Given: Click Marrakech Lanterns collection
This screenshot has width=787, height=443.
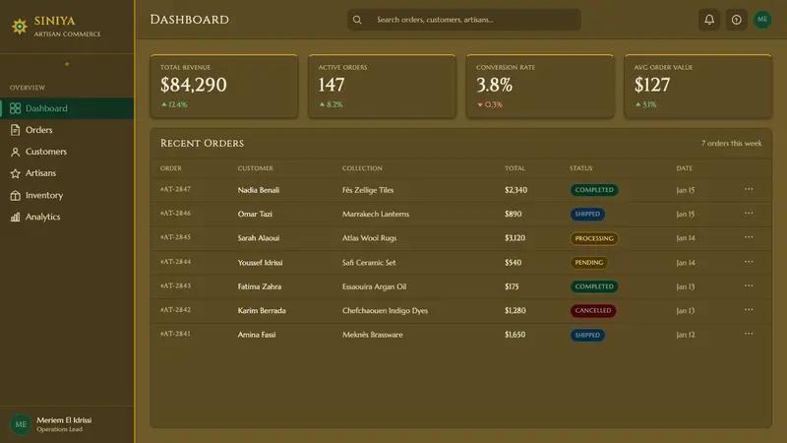Looking at the screenshot, I should pyautogui.click(x=376, y=214).
